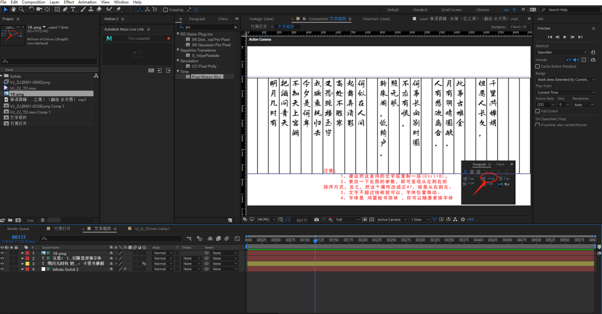Enable the Snapping checkbox
The image size is (602, 314).
coord(166,10)
